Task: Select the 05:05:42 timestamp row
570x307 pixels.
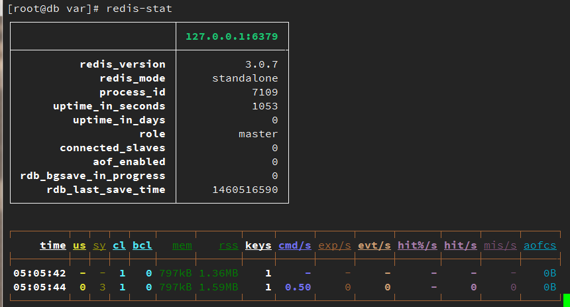Action: (40, 273)
